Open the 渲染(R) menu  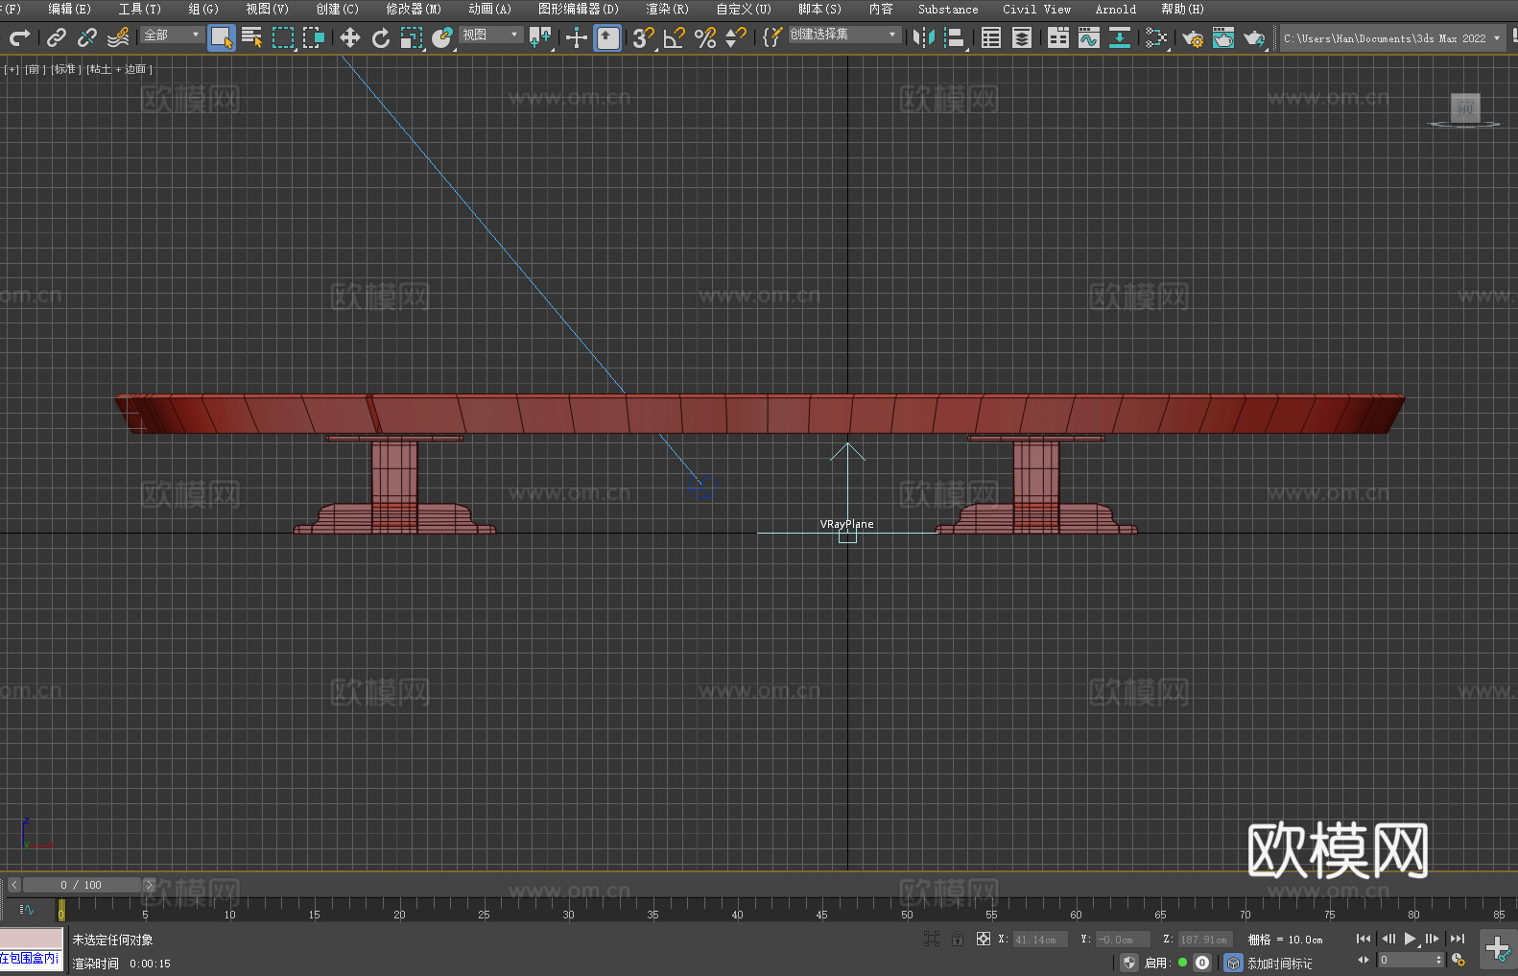667,9
